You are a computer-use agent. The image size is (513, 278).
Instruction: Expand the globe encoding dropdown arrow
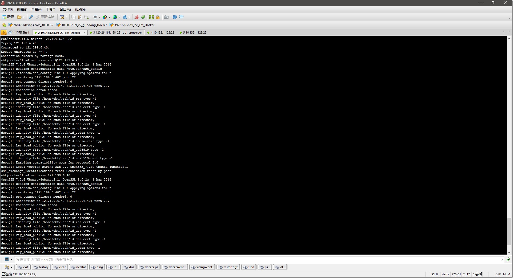[x=119, y=17]
